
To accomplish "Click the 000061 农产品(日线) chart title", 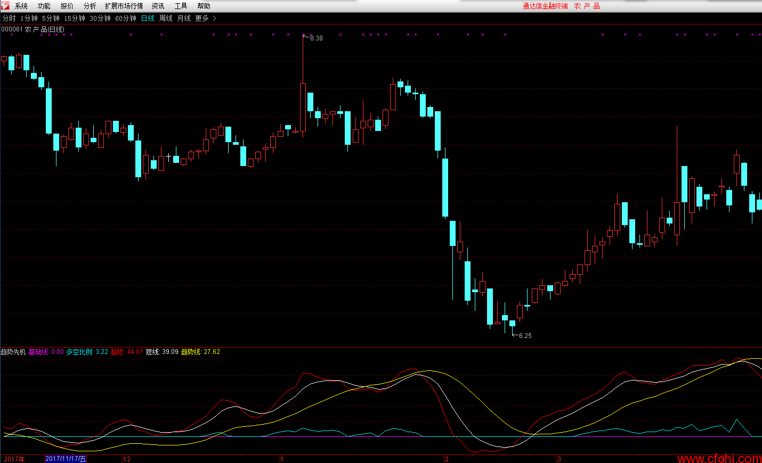I will 33,29.
